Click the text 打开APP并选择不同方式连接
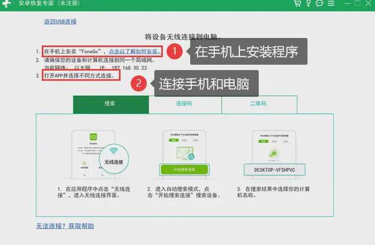Screen dimensions: 375x245 point(79,76)
